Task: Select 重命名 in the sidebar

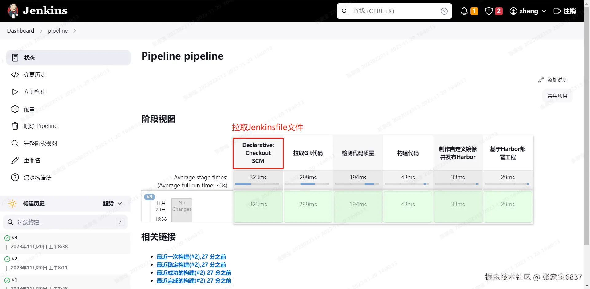Action: pos(69,160)
